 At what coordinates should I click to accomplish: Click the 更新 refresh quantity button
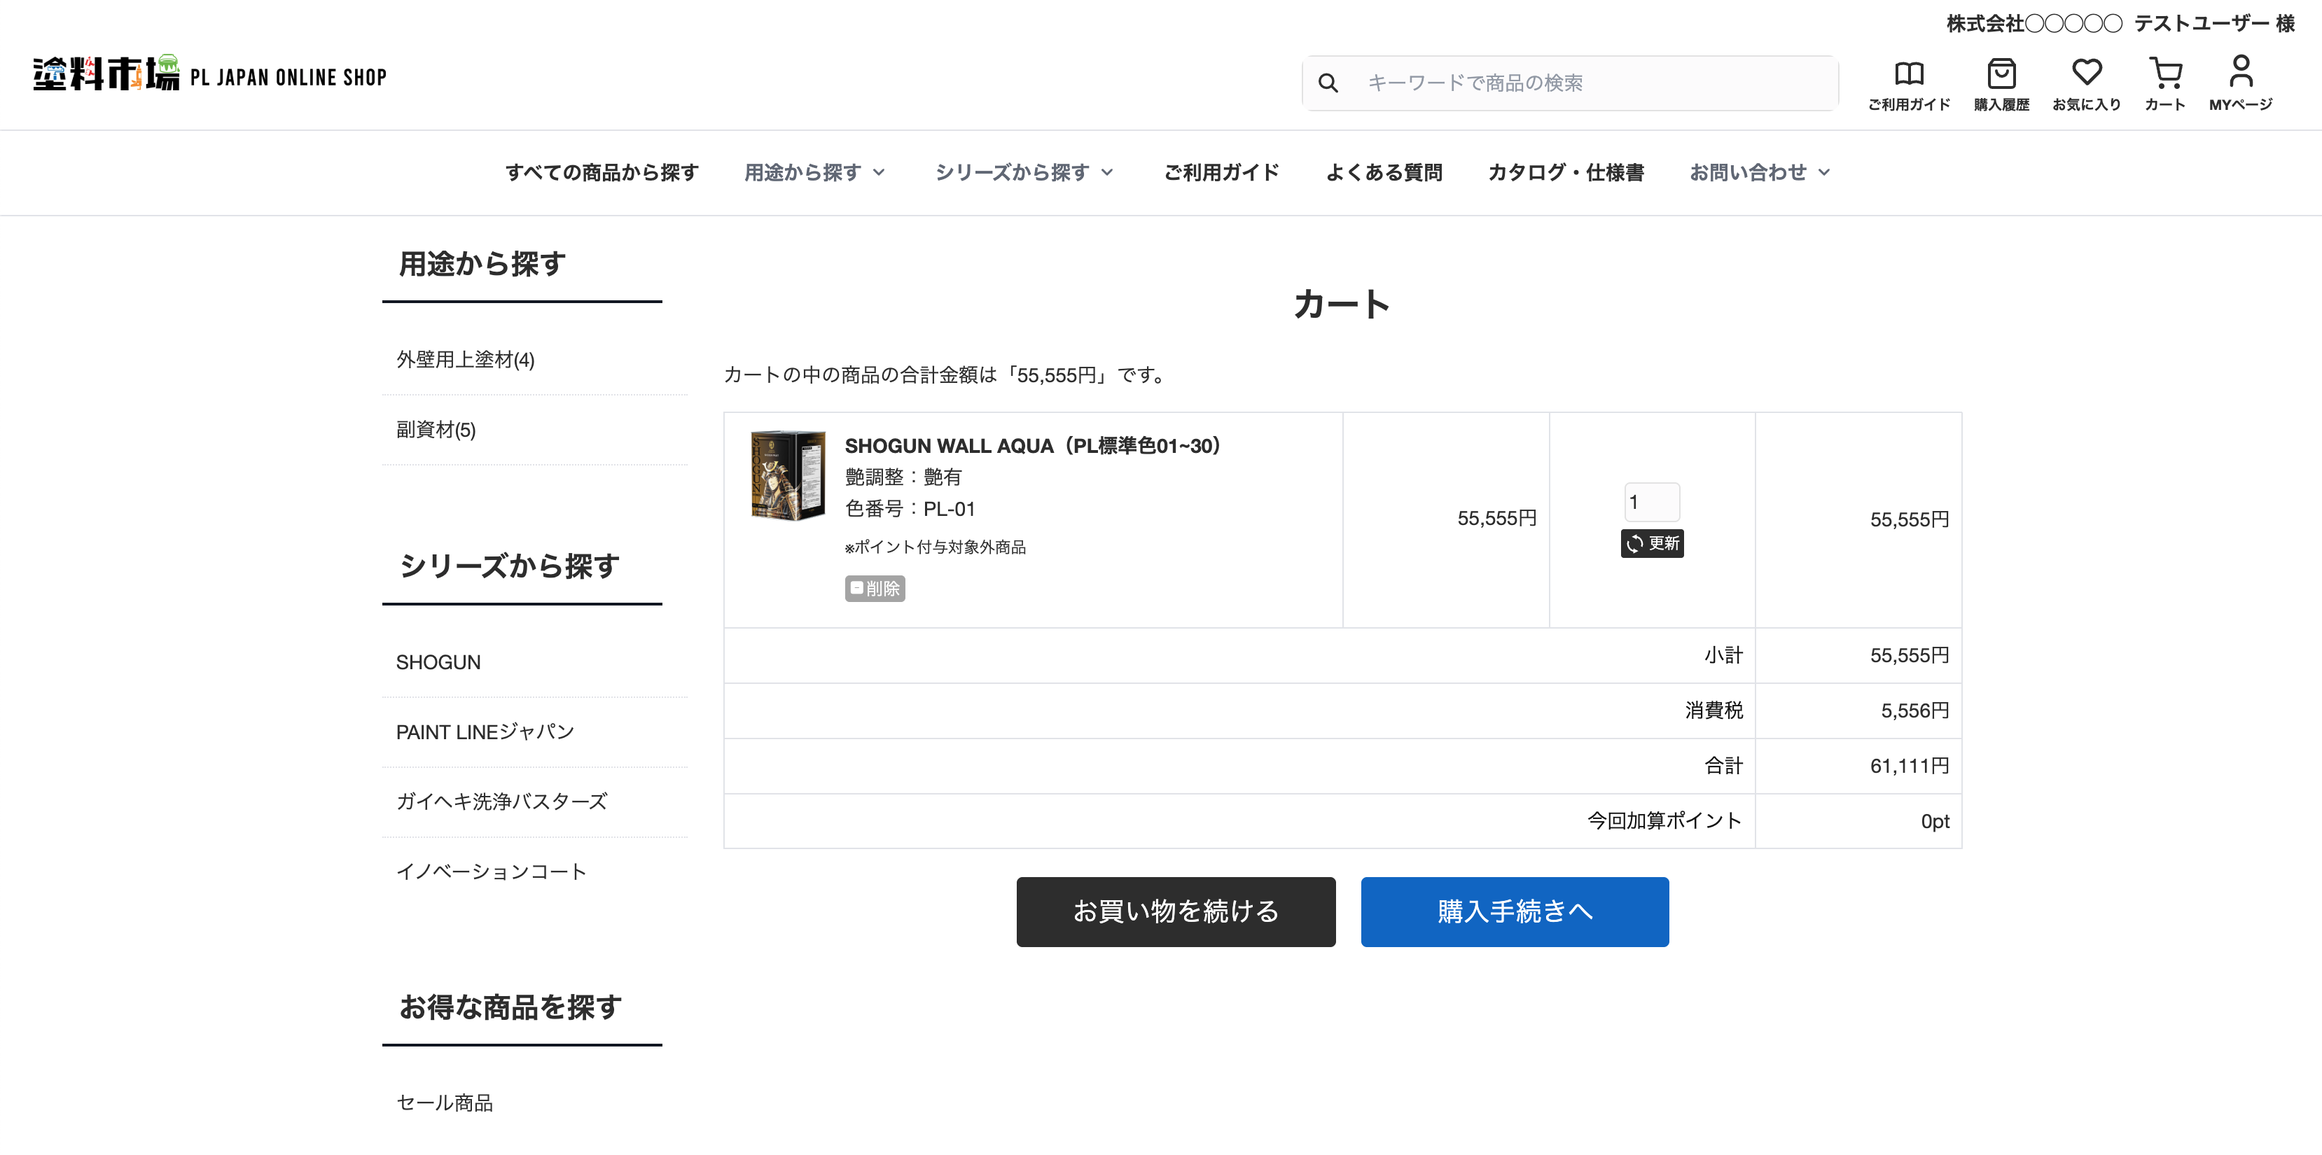click(1651, 543)
